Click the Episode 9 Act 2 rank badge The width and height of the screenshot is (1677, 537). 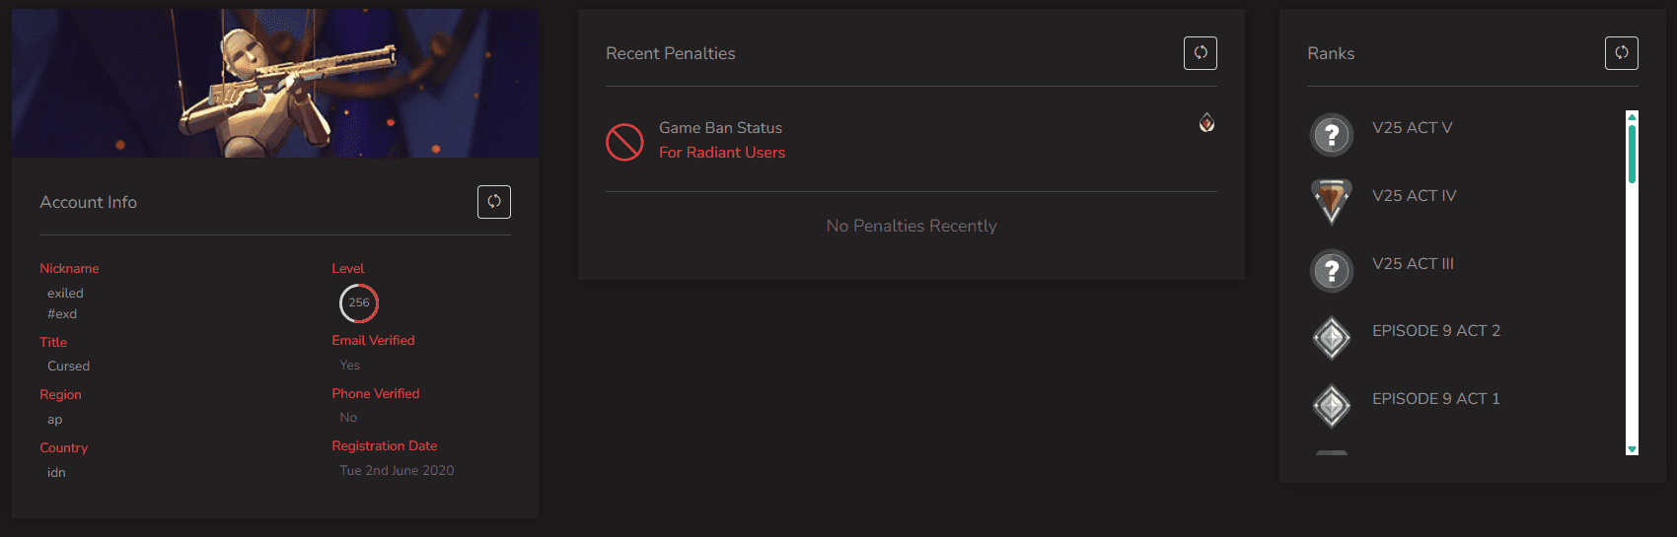click(1332, 338)
